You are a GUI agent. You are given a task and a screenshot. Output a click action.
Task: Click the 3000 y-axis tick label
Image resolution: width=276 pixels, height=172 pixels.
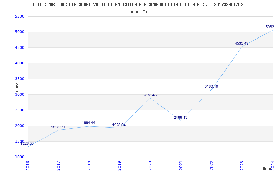click(20, 94)
